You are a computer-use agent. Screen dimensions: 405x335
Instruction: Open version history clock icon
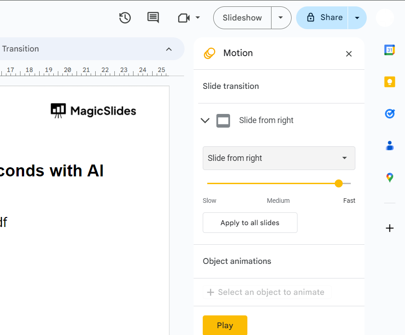click(125, 18)
